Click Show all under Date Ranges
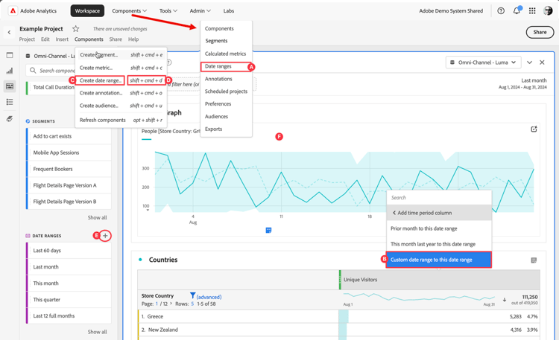The width and height of the screenshot is (559, 340). point(97,332)
